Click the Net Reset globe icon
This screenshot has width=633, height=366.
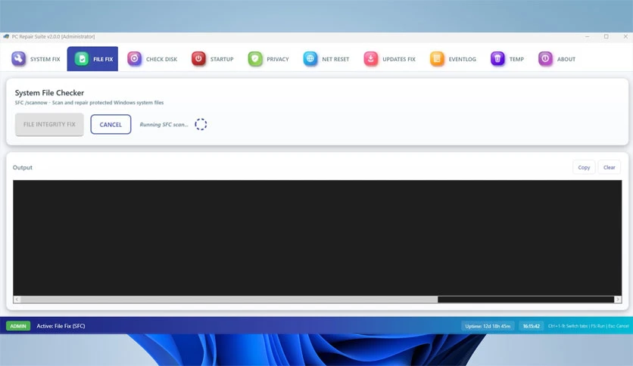(310, 59)
